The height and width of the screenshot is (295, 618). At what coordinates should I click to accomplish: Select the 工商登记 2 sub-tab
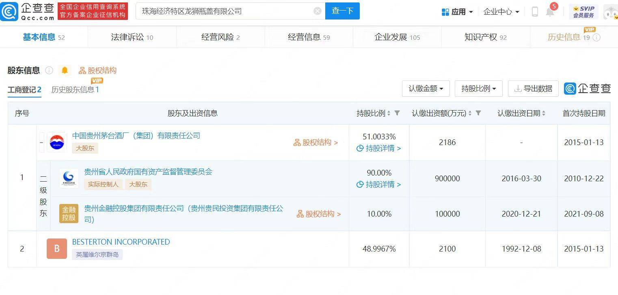click(24, 90)
